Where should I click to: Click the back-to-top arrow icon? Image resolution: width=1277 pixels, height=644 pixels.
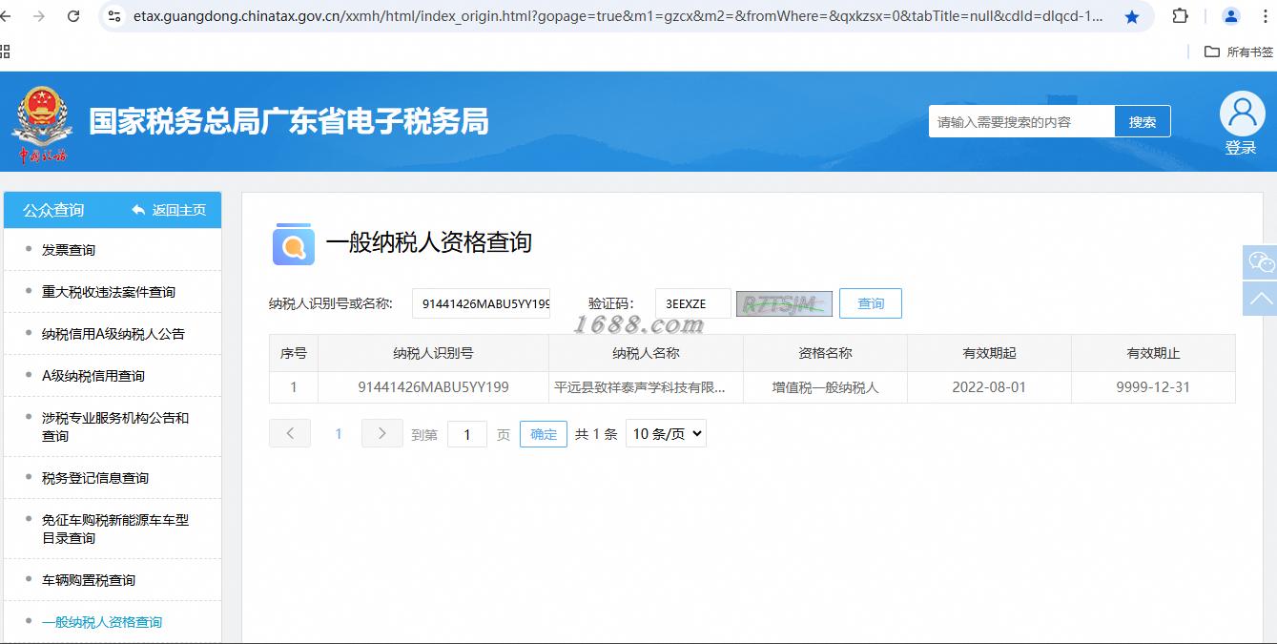(1260, 299)
